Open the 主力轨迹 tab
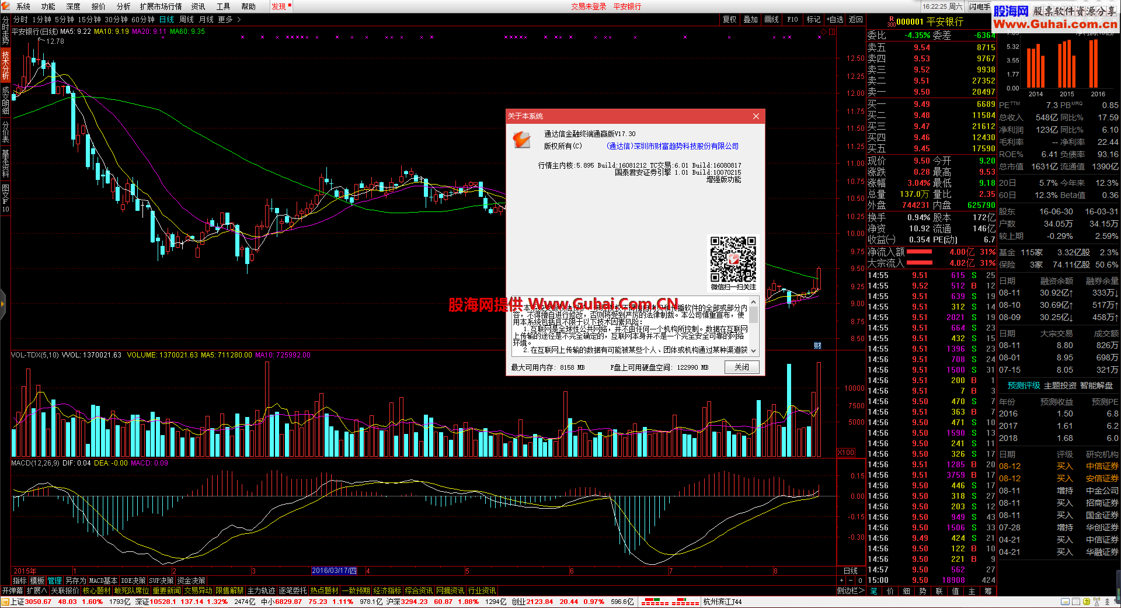 pyautogui.click(x=261, y=590)
